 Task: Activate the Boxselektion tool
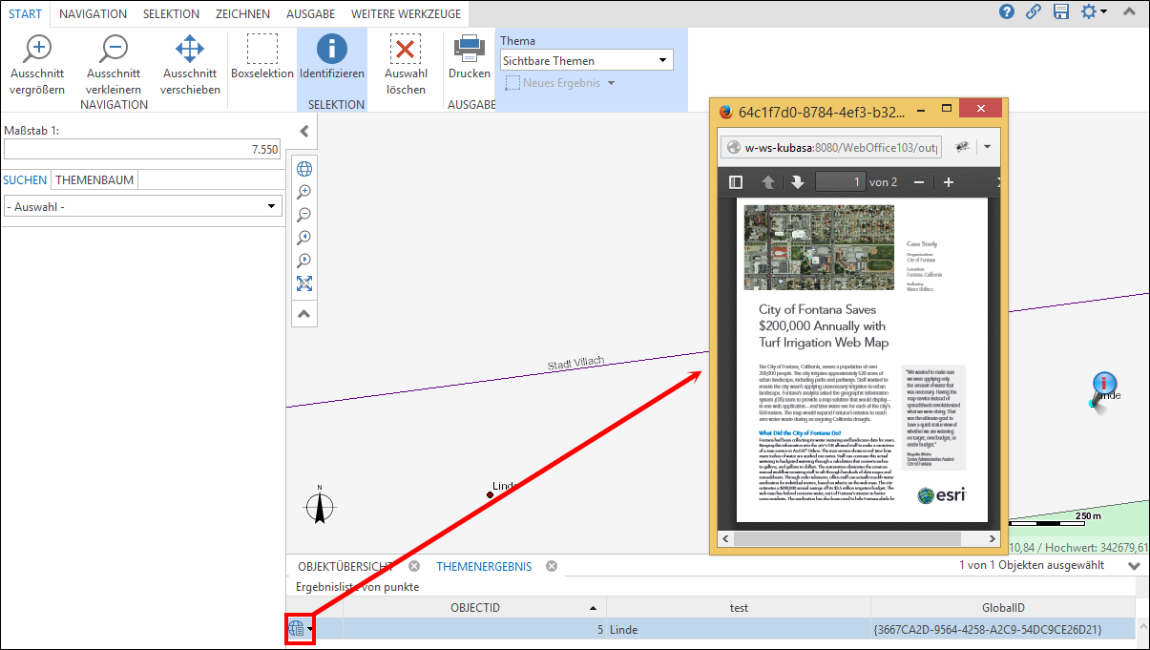pos(261,59)
